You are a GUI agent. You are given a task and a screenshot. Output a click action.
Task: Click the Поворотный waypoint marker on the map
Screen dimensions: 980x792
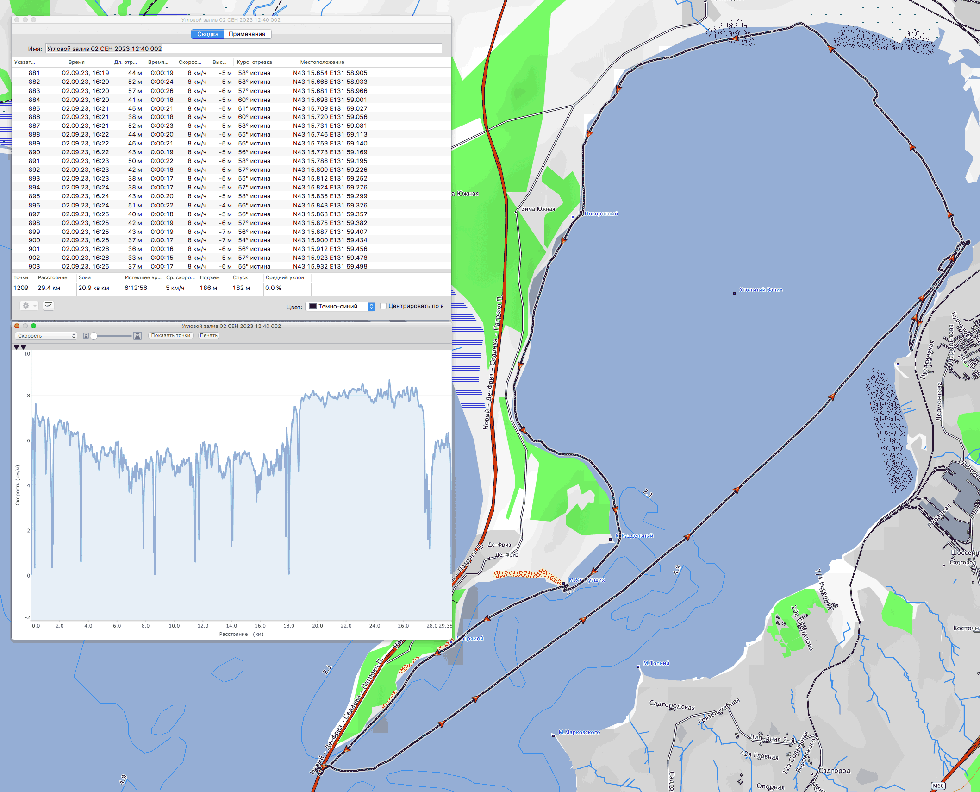click(x=573, y=217)
